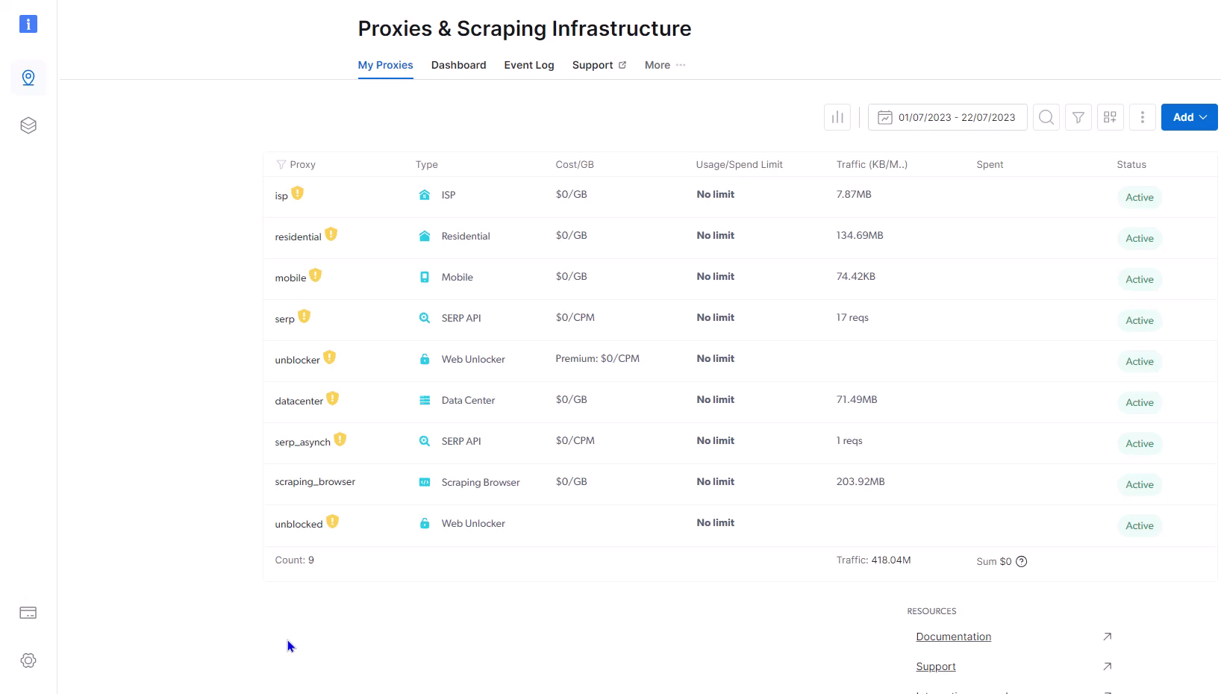Click the warning badge next to isp proxy
This screenshot has width=1221, height=694.
click(x=299, y=193)
